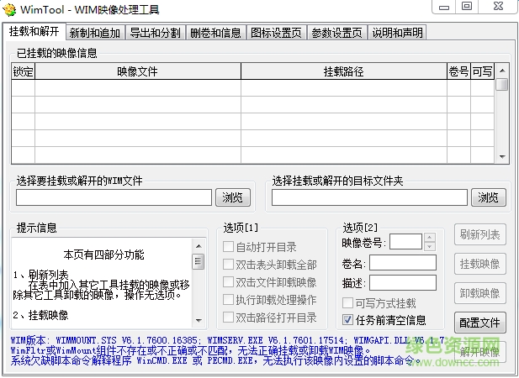Focus the 描述 input field
The height and width of the screenshot is (378, 519).
[403, 283]
